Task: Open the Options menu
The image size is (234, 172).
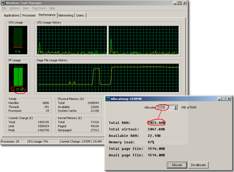Action: (x=15, y=8)
